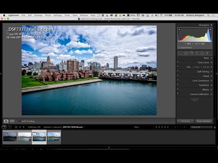The width and height of the screenshot is (218, 163).
Task: Open the Filters Off dropdown
Action: coord(202,127)
